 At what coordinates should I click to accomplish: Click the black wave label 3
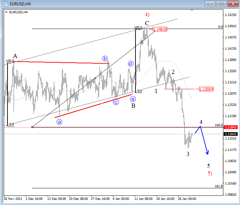tap(188, 154)
